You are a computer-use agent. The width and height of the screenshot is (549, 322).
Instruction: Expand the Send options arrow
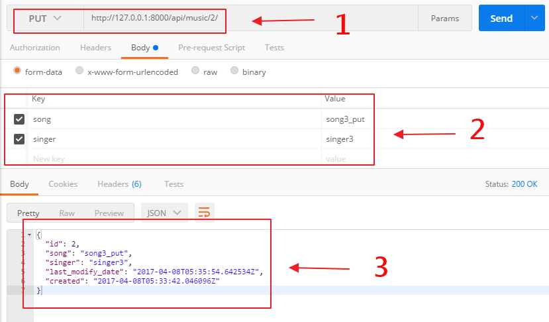[534, 18]
